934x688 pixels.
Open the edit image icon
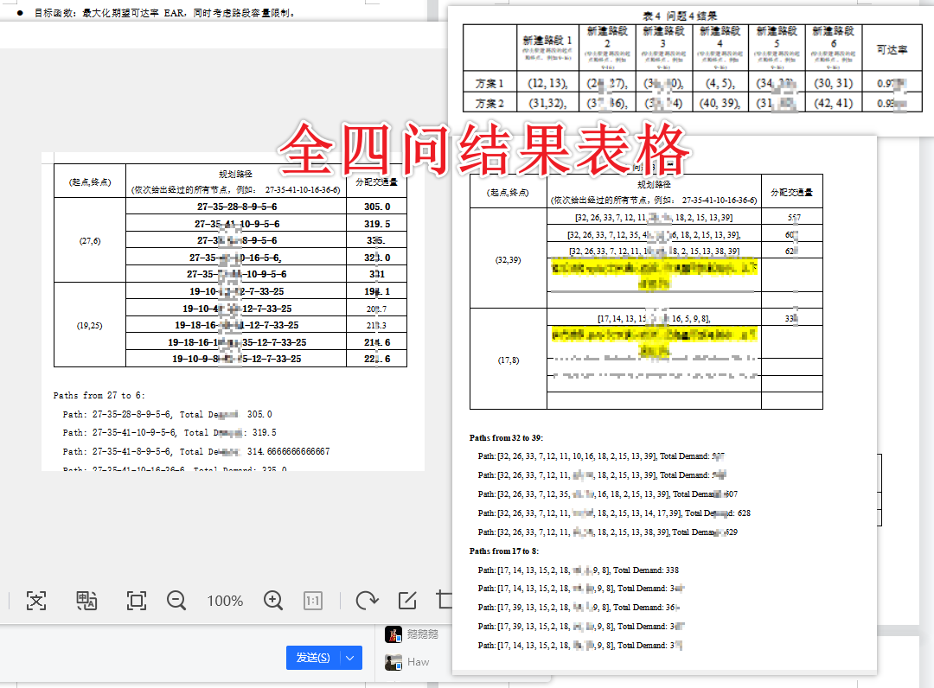407,601
